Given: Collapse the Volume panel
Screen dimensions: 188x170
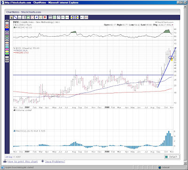Looking at the screenshot, I should click(x=15, y=110).
